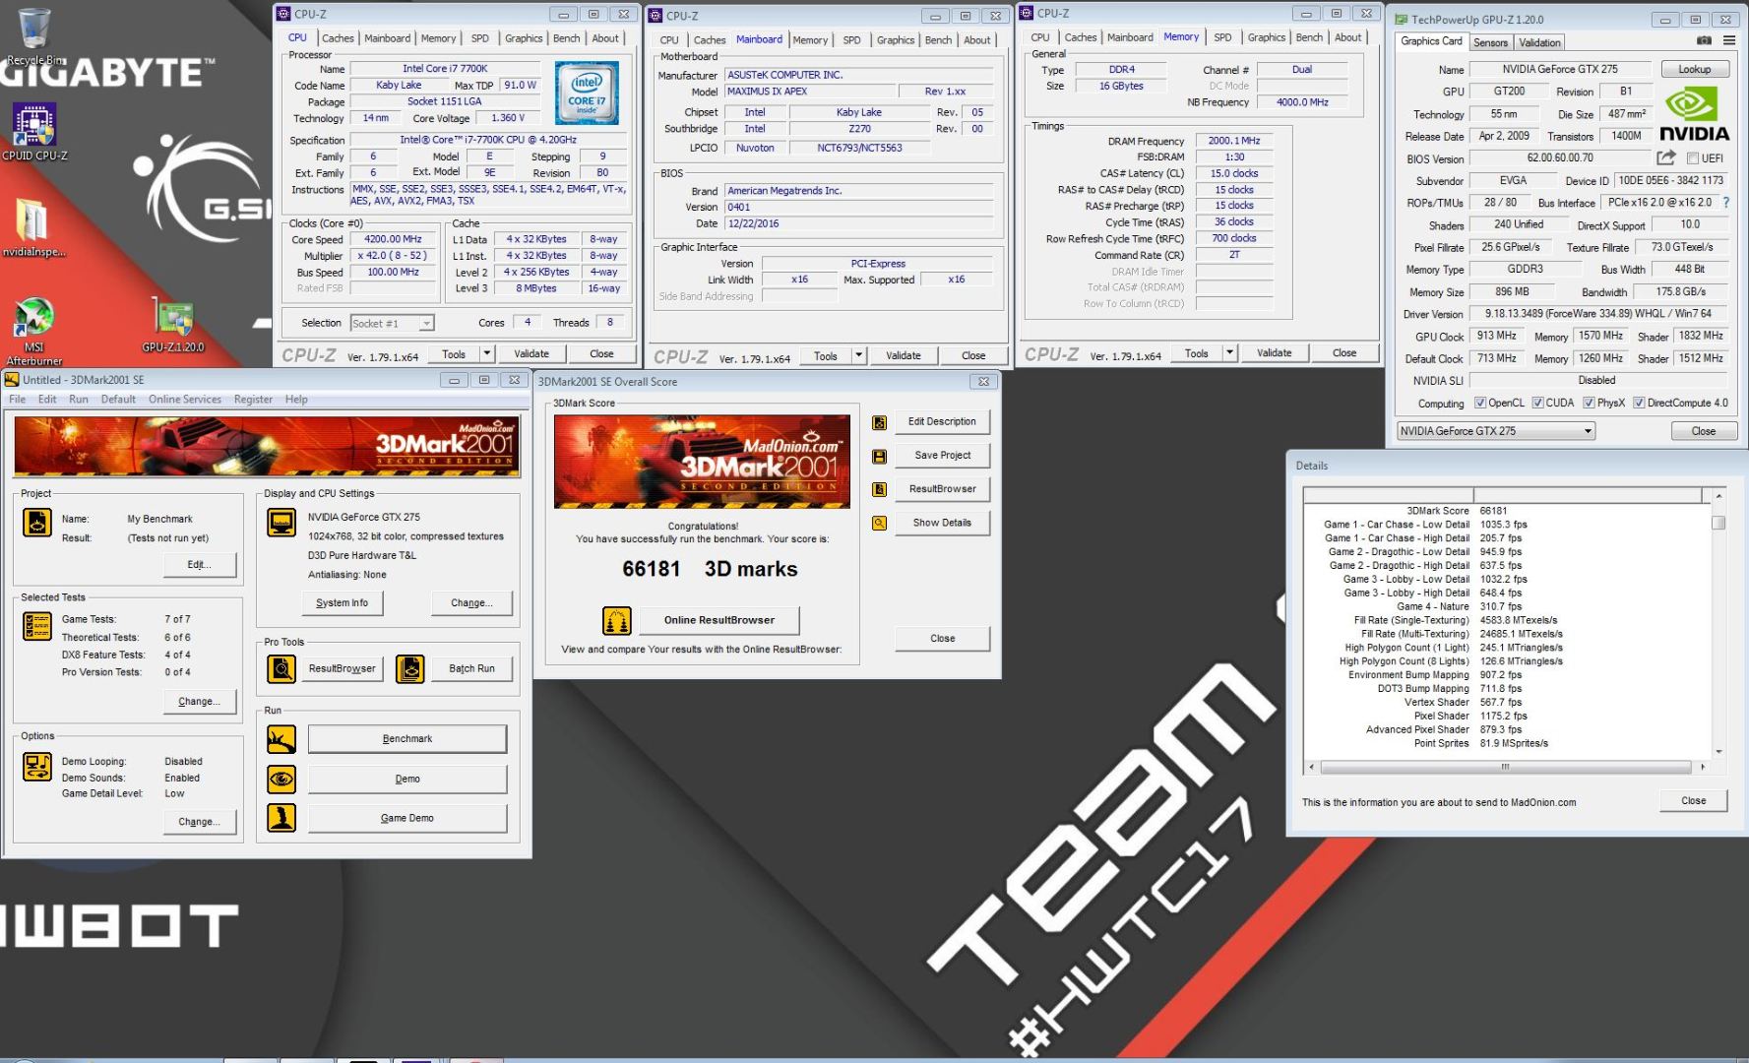Click the Batch Run icon in Pro Tools
This screenshot has height=1063, width=1749.
(409, 668)
